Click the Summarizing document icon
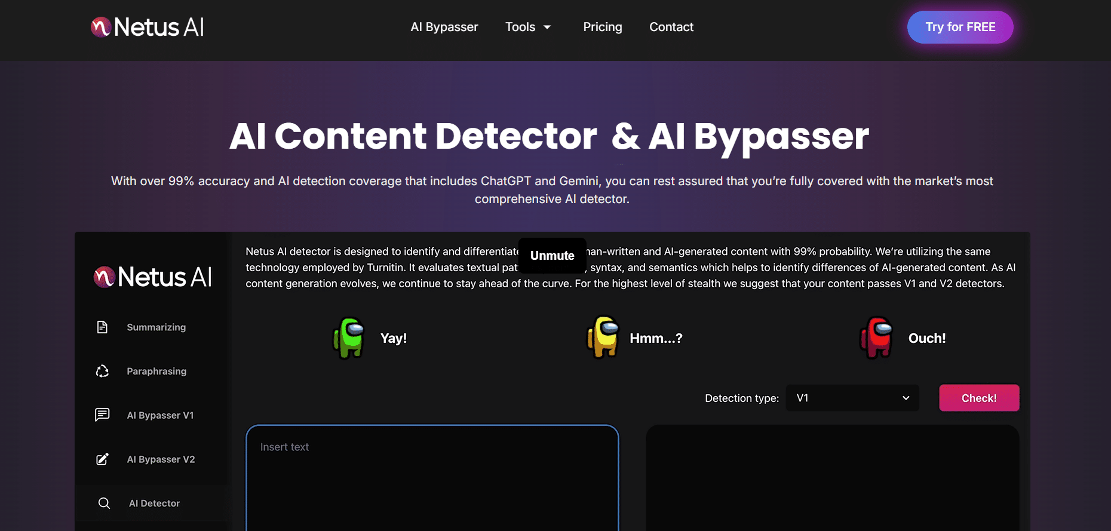 point(102,327)
